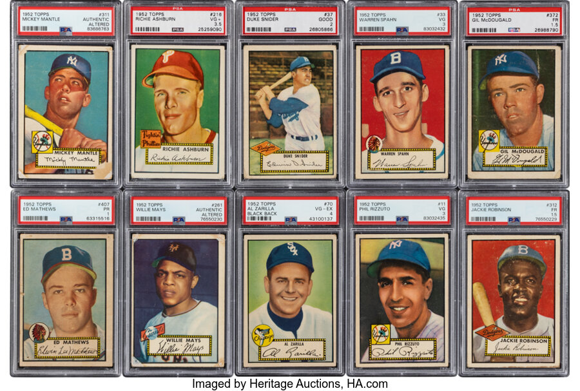Click the PSA logo on Jackie Robinson label
The height and width of the screenshot is (391, 580).
coord(514,220)
